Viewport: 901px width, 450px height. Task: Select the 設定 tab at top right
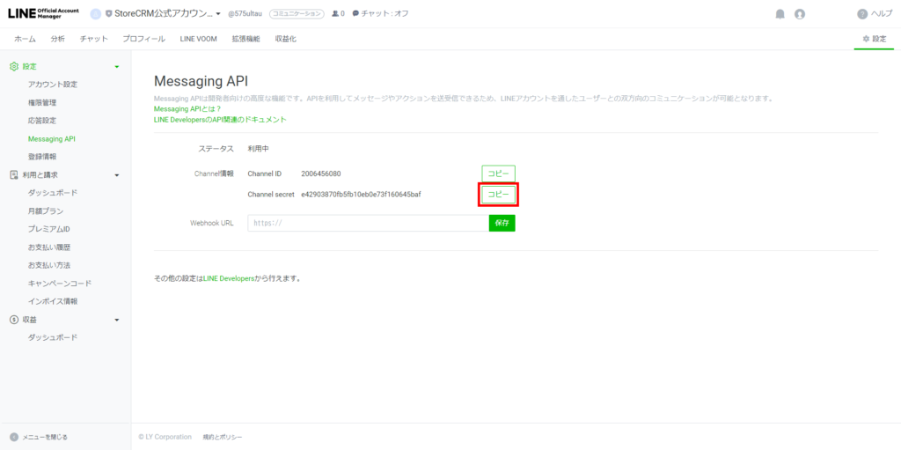click(x=874, y=39)
